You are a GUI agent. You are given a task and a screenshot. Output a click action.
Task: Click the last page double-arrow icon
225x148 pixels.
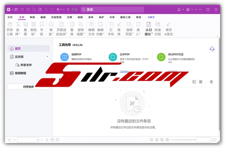click(x=47, y=140)
